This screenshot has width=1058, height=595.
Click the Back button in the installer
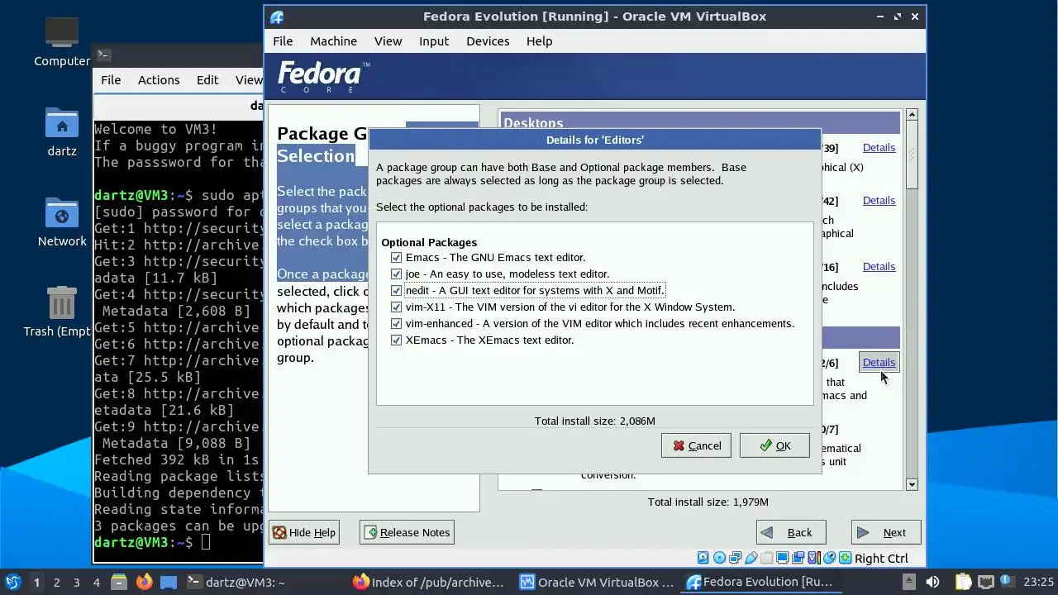(790, 532)
